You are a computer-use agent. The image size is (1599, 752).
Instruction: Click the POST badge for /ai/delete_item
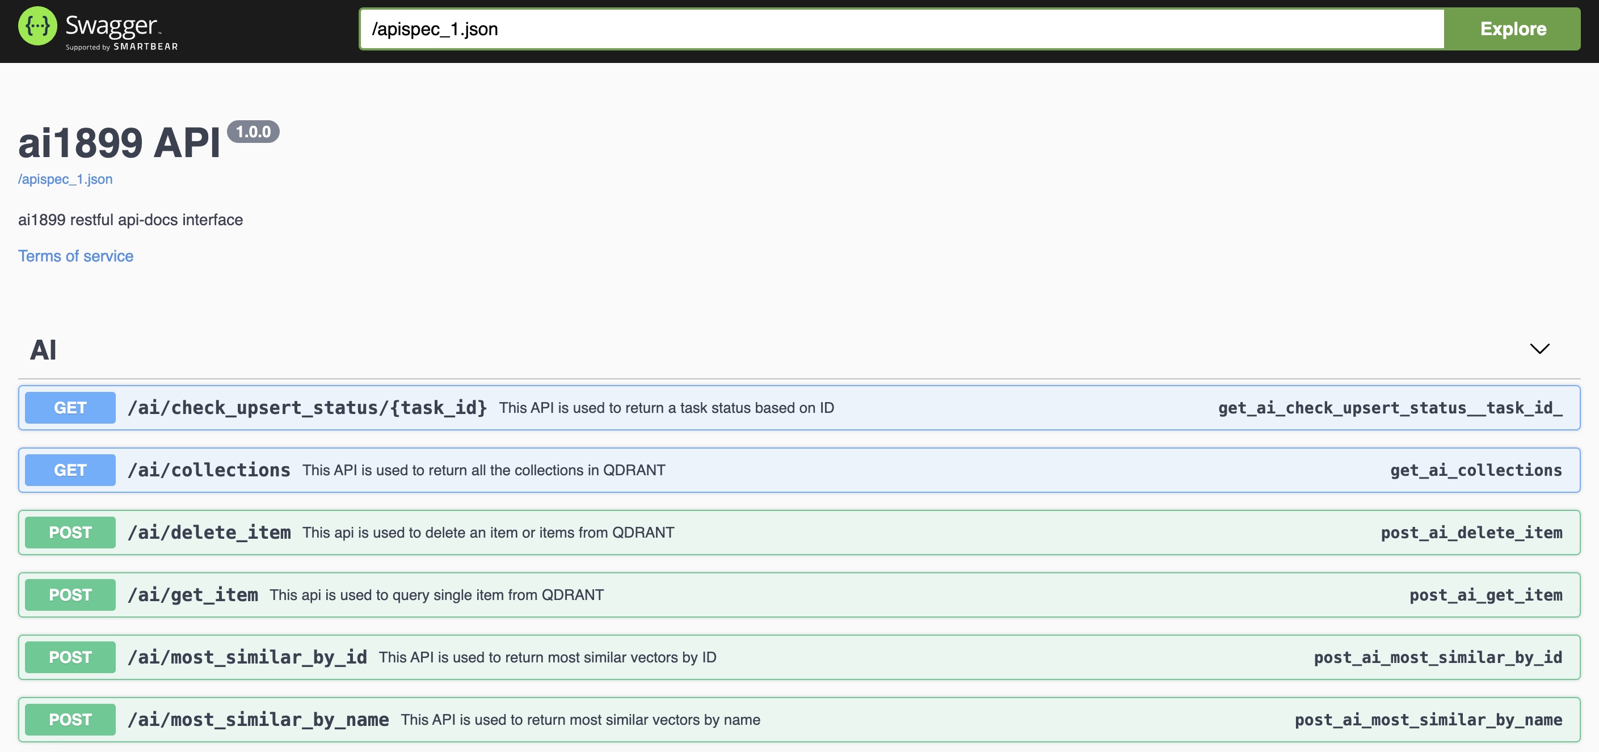point(70,533)
